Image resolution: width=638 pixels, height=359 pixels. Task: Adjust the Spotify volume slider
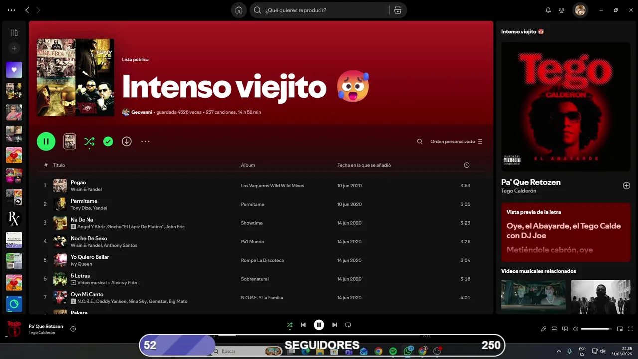pyautogui.click(x=596, y=329)
